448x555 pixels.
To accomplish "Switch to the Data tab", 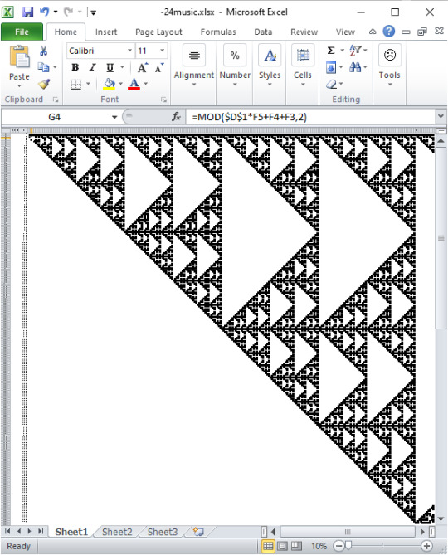I will [263, 32].
